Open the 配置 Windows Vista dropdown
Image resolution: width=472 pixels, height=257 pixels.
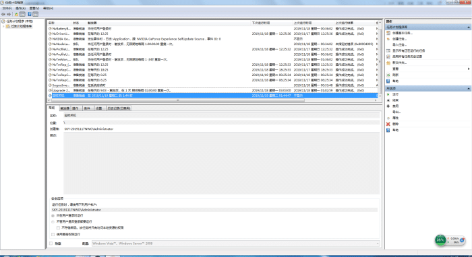pos(235,244)
